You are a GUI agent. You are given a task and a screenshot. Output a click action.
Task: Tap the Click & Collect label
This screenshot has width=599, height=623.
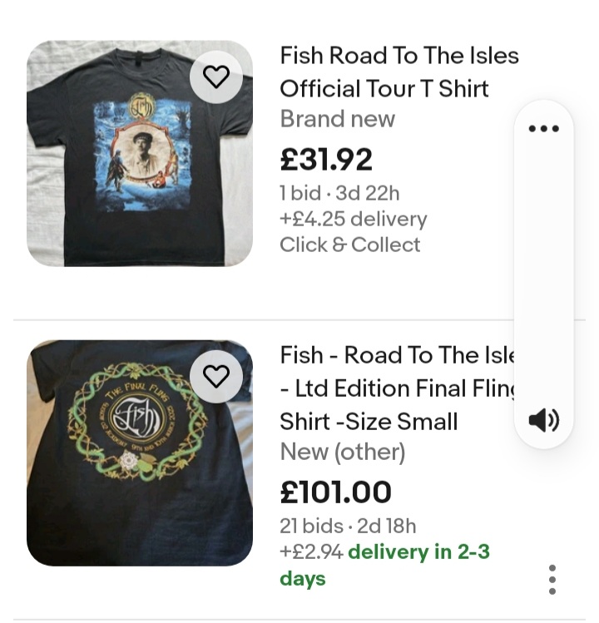(x=349, y=245)
